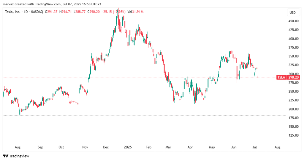
Task: Click the TradingView logo at the bottom
Action: pyautogui.click(x=16, y=156)
